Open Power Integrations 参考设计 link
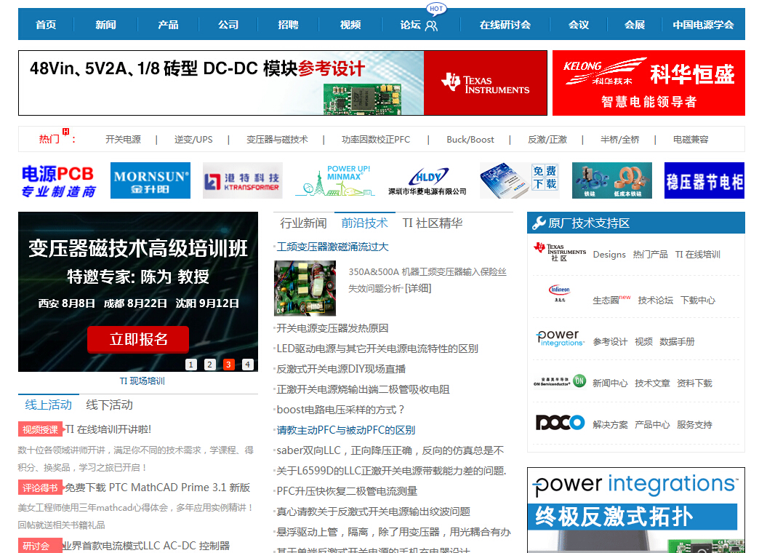Image resolution: width=759 pixels, height=553 pixels. pyautogui.click(x=610, y=342)
